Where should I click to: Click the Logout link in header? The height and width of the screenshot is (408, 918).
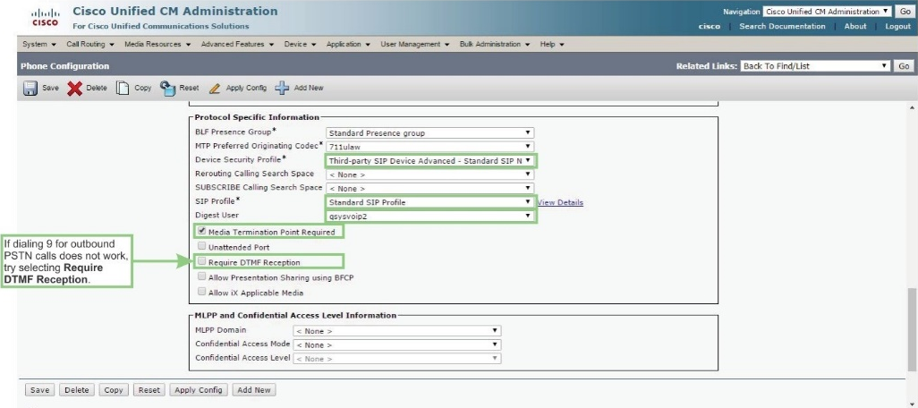coord(897,27)
